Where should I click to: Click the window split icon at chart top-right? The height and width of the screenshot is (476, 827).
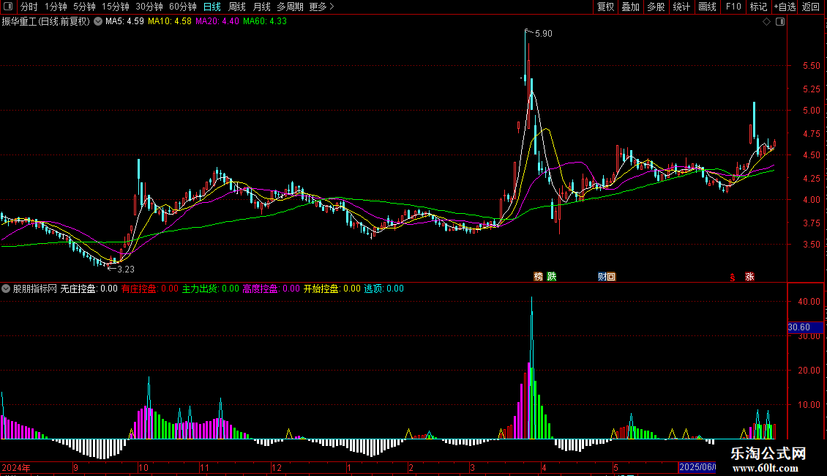click(780, 22)
